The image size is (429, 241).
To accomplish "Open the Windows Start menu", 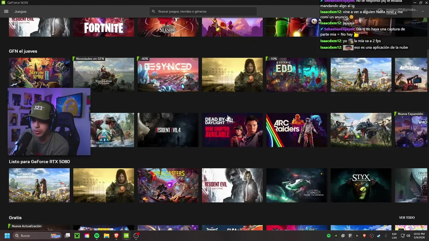I will tap(7, 236).
